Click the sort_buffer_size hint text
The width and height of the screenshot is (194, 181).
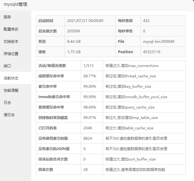(x=130, y=159)
